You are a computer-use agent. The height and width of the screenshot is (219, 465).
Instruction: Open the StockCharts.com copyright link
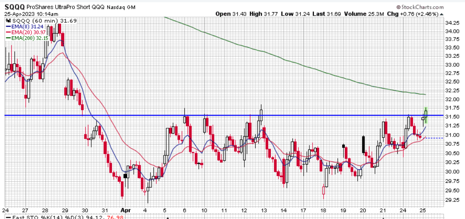pos(420,7)
